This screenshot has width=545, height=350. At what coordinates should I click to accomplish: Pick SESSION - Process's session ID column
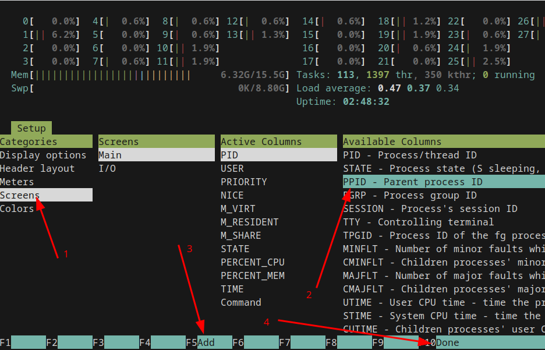pos(444,208)
